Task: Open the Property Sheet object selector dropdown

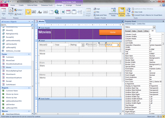Action: [154, 27]
